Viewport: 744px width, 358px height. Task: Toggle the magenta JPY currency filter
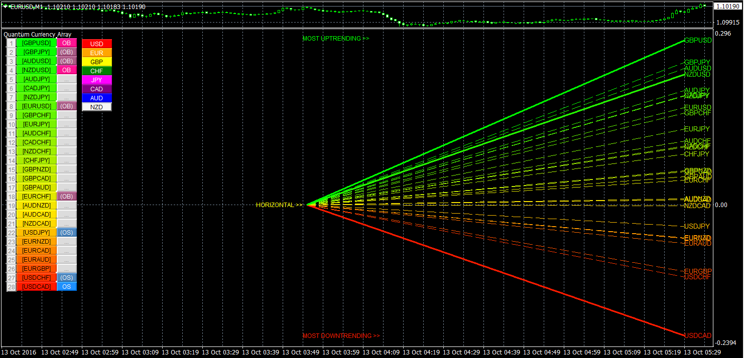97,80
